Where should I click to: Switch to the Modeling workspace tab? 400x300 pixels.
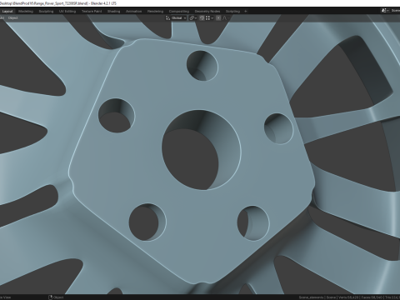(26, 12)
